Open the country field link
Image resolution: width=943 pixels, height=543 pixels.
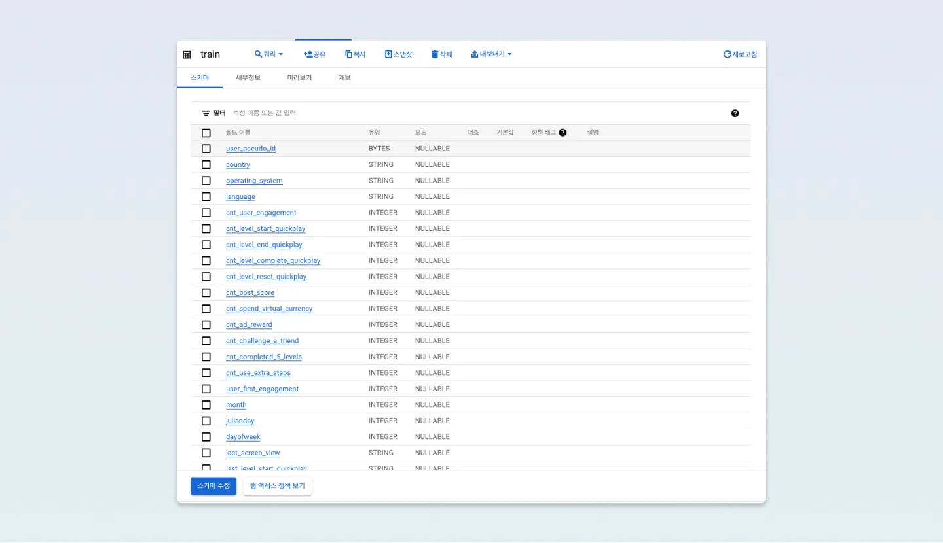[238, 165]
